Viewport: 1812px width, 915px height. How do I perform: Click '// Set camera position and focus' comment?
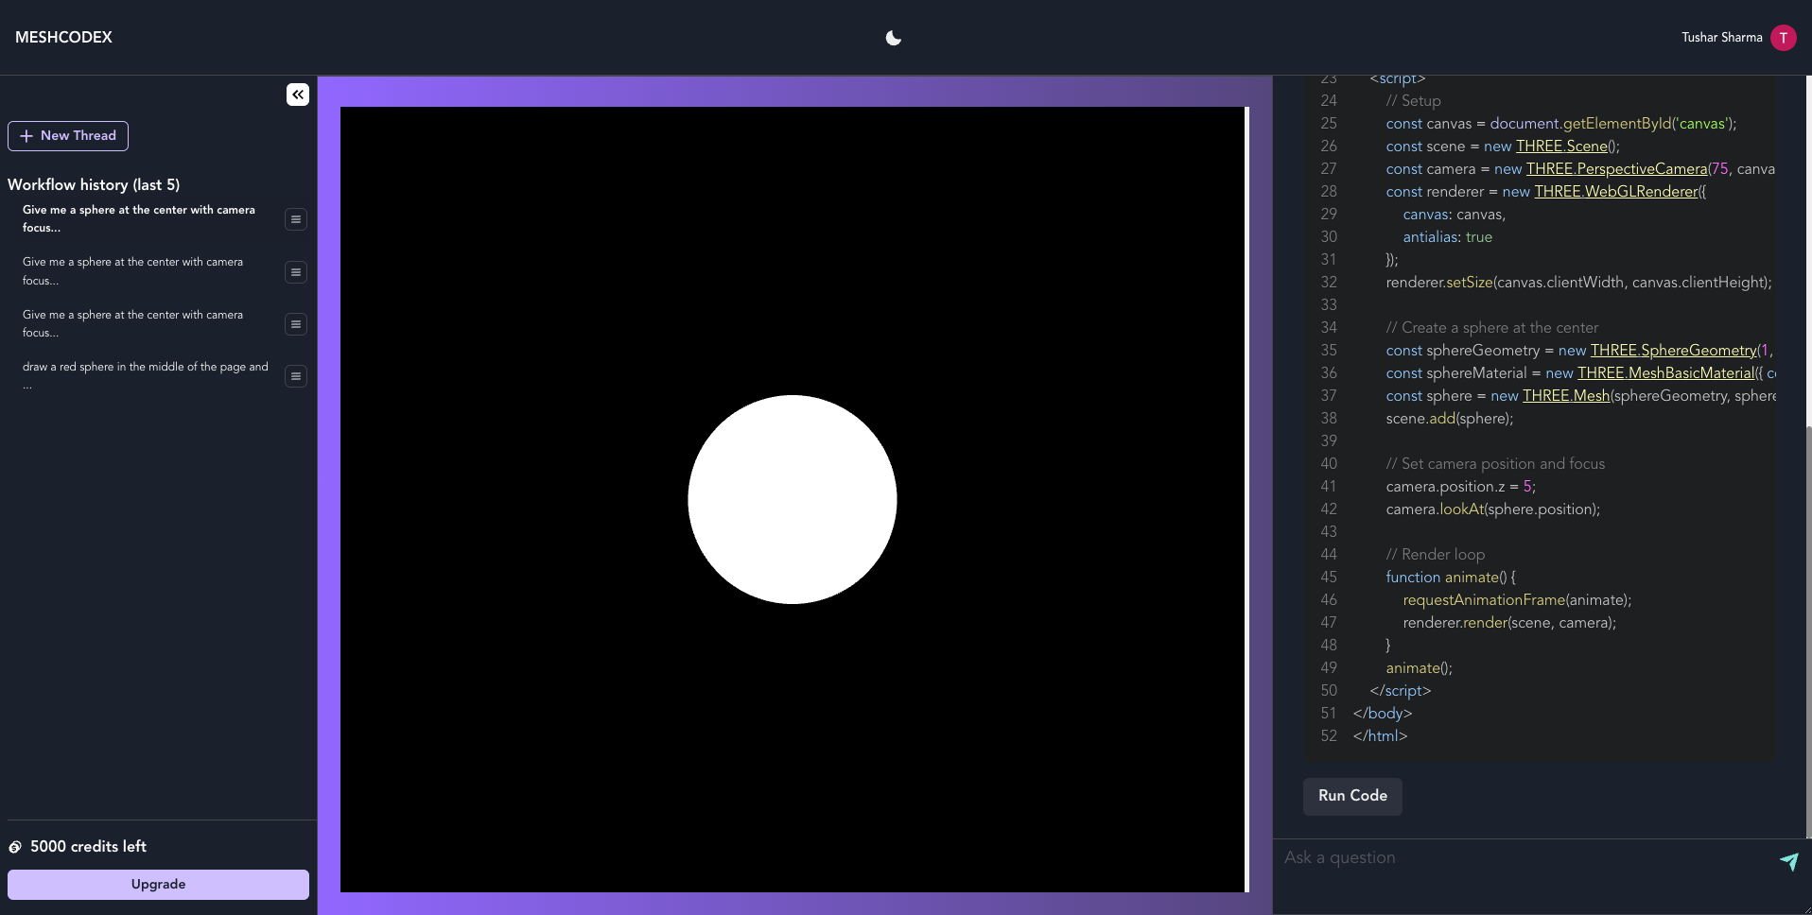pos(1496,464)
